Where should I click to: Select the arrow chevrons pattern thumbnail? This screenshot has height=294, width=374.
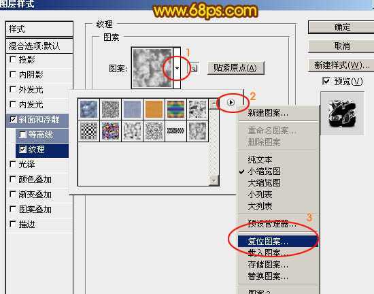(x=175, y=131)
